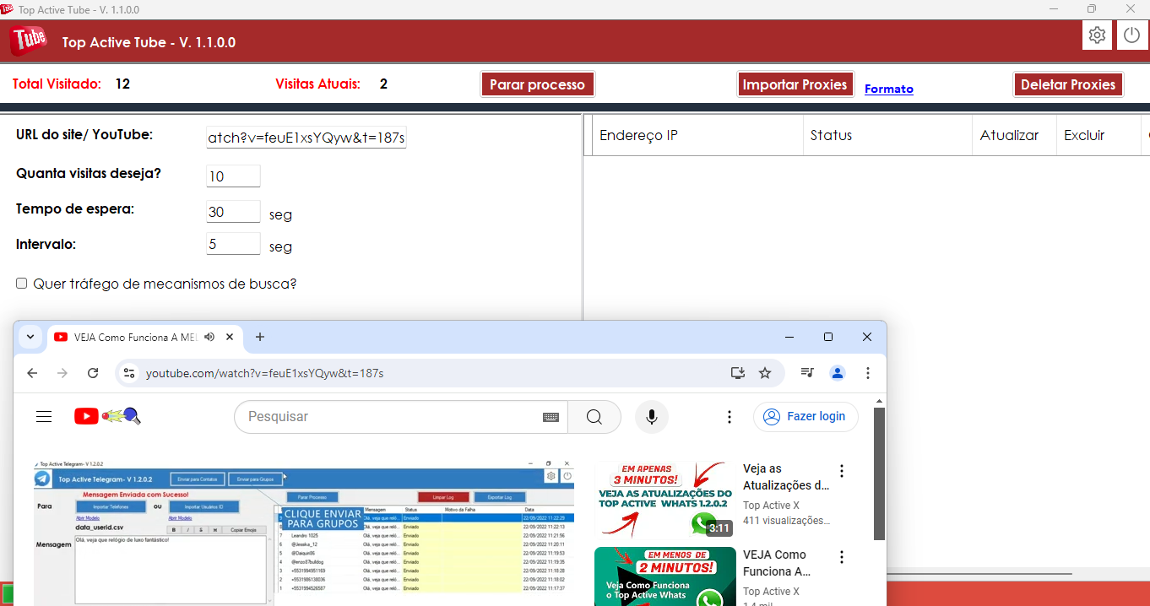Open options for Veja as Atualizações video
This screenshot has height=606, width=1150.
pyautogui.click(x=841, y=471)
